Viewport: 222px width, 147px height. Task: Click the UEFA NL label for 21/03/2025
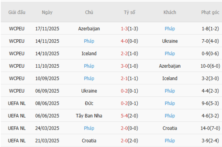pyautogui.click(x=17, y=141)
